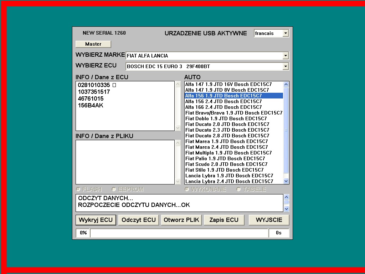Select Alfa 166 2.4 JTD entry

[x=234, y=107]
